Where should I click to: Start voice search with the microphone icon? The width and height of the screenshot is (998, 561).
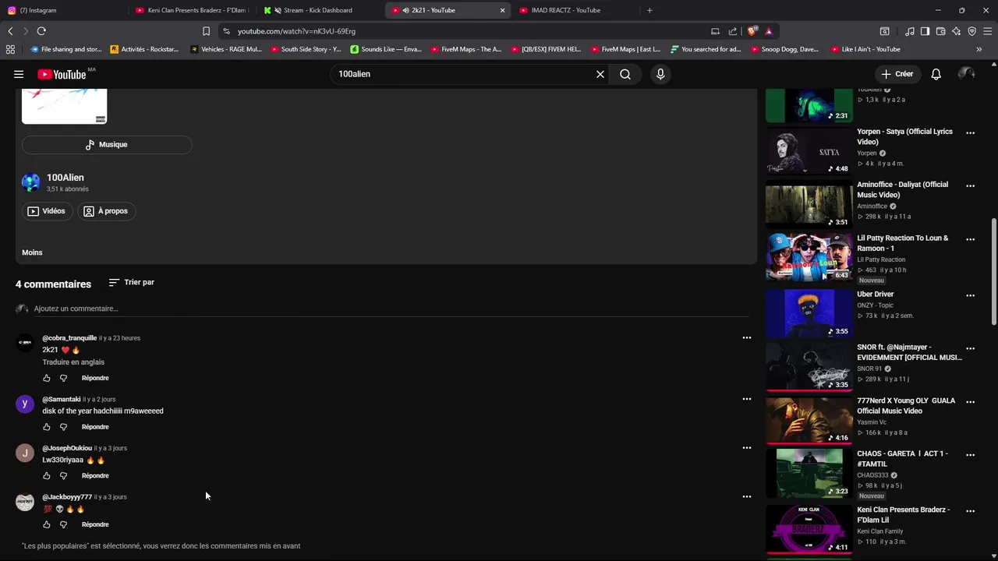click(x=660, y=74)
